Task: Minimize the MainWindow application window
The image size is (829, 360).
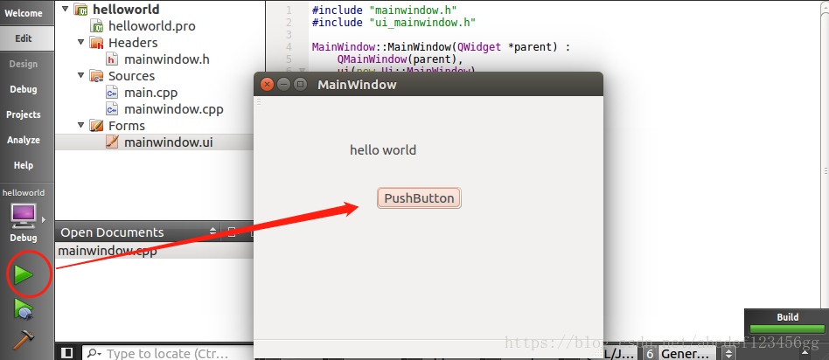Action: pyautogui.click(x=283, y=84)
